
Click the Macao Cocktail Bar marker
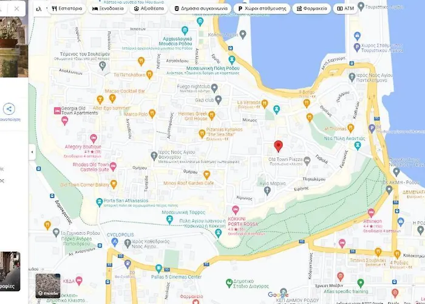click(100, 99)
